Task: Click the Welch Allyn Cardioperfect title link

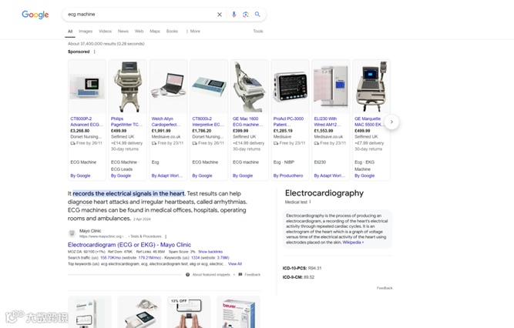Action: [166, 122]
